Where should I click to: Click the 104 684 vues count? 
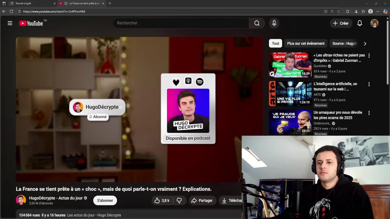29,215
